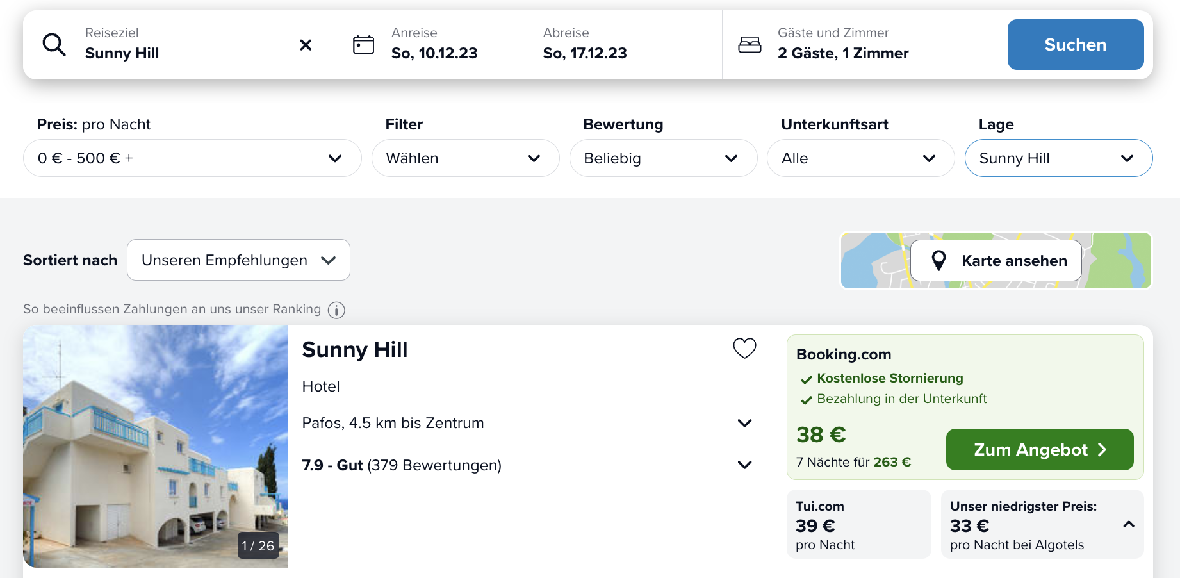Expand location details next to Pafos
This screenshot has height=578, width=1180.
point(744,423)
